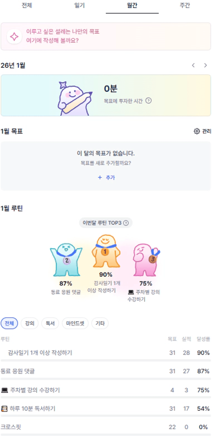The image size is (212, 439).
Task: Click the 관리 gear icon
Action: point(197,131)
